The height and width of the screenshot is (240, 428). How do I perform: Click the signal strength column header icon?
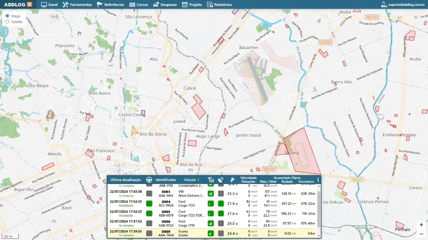pos(211,180)
